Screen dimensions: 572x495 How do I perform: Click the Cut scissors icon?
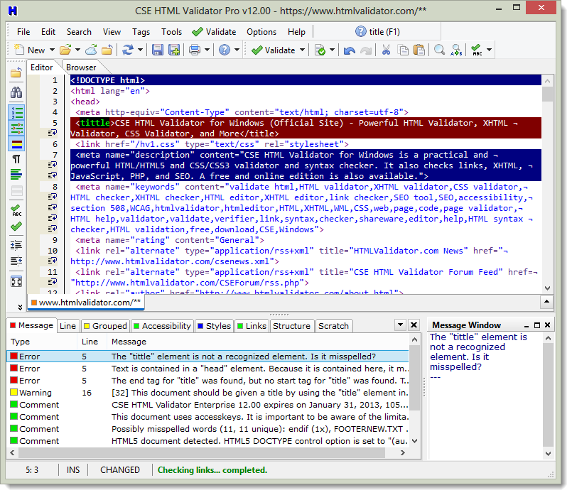pos(387,50)
